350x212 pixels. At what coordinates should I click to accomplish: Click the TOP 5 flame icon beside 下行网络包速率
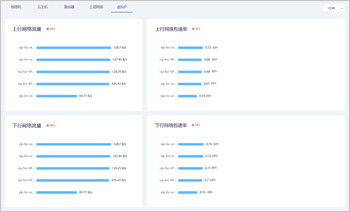point(193,125)
